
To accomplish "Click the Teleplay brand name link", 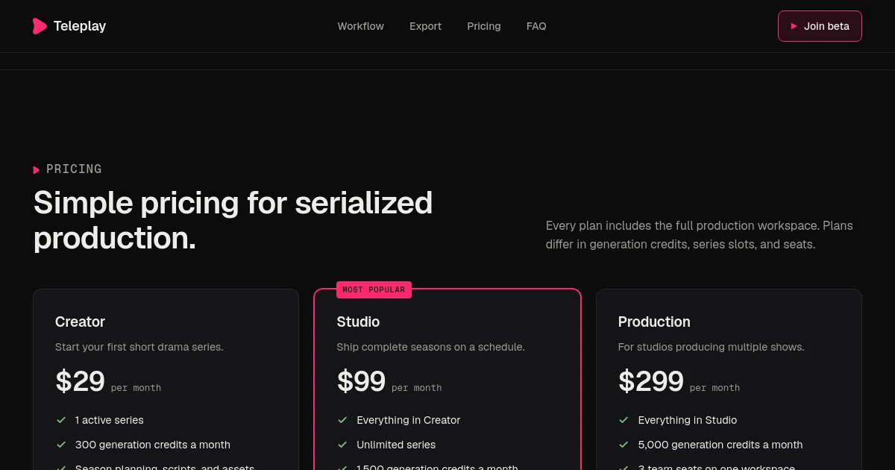I will coord(80,26).
